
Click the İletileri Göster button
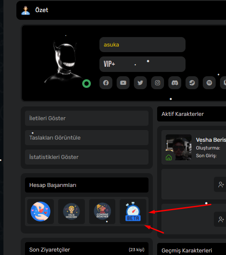click(87, 118)
